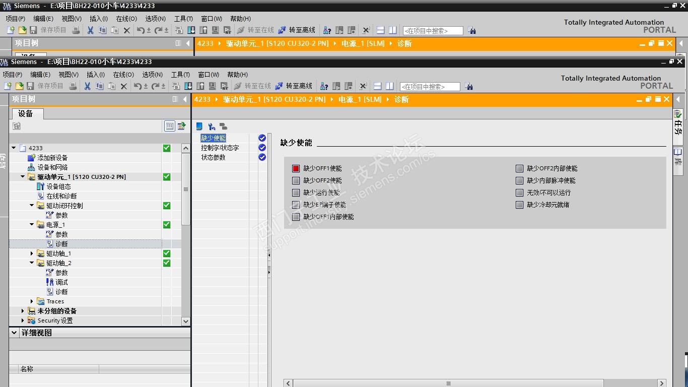Screen dimensions: 688x387
Task: Click the 缺少OFF2内部使能 indicator box
Action: tap(519, 168)
